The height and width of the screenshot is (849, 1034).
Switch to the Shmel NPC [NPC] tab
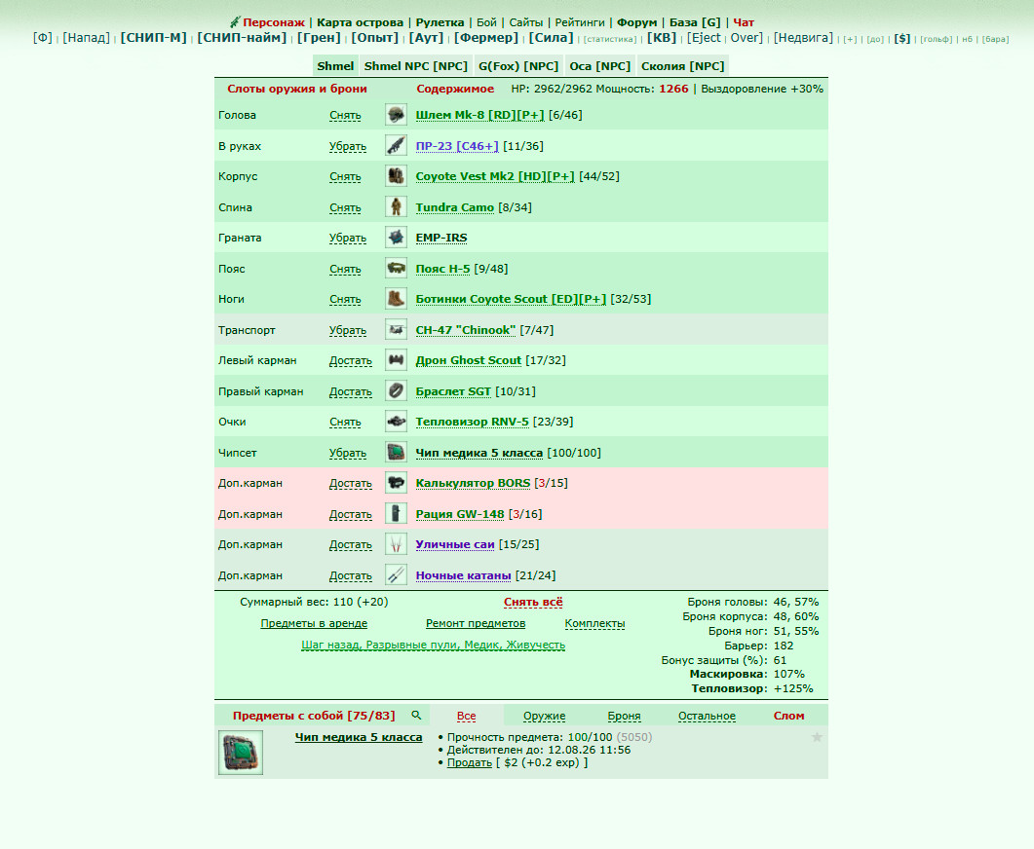click(x=415, y=66)
